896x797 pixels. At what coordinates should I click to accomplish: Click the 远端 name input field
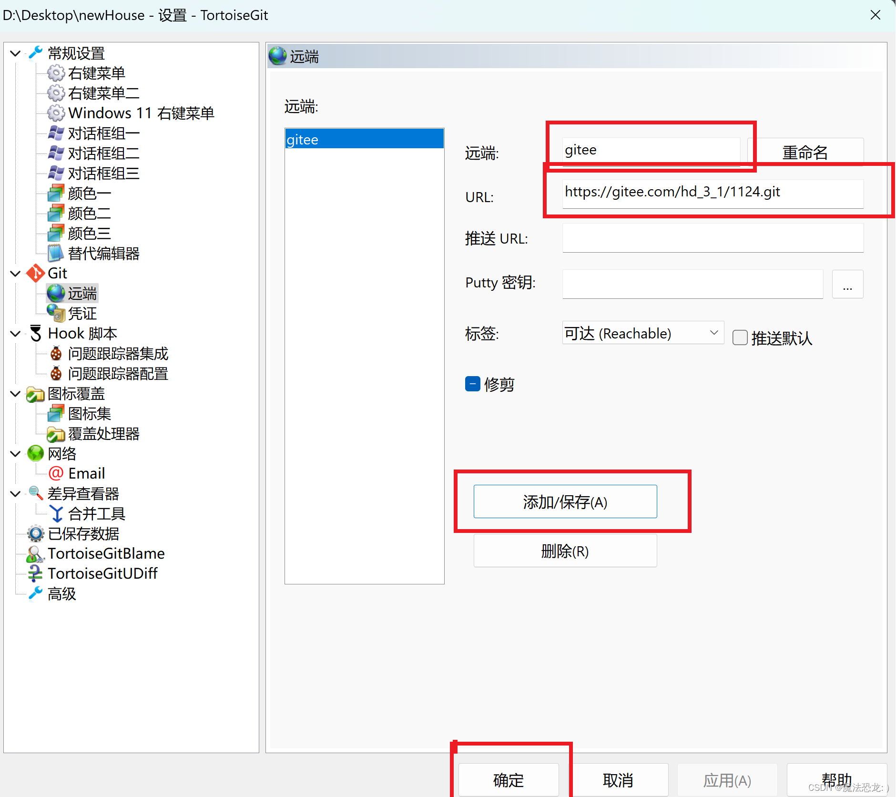[x=651, y=152]
